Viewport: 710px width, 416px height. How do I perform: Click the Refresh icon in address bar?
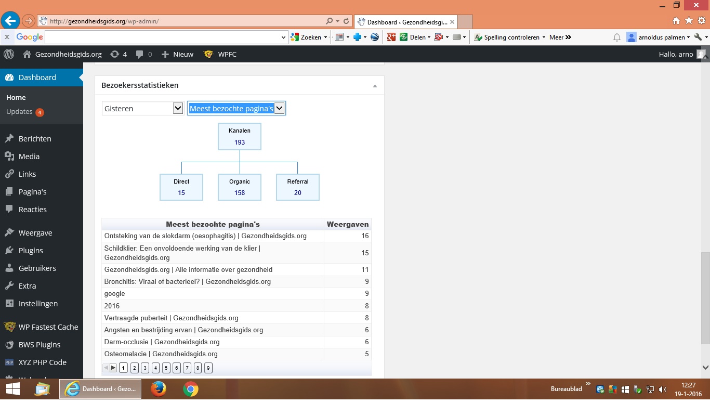[x=346, y=21]
